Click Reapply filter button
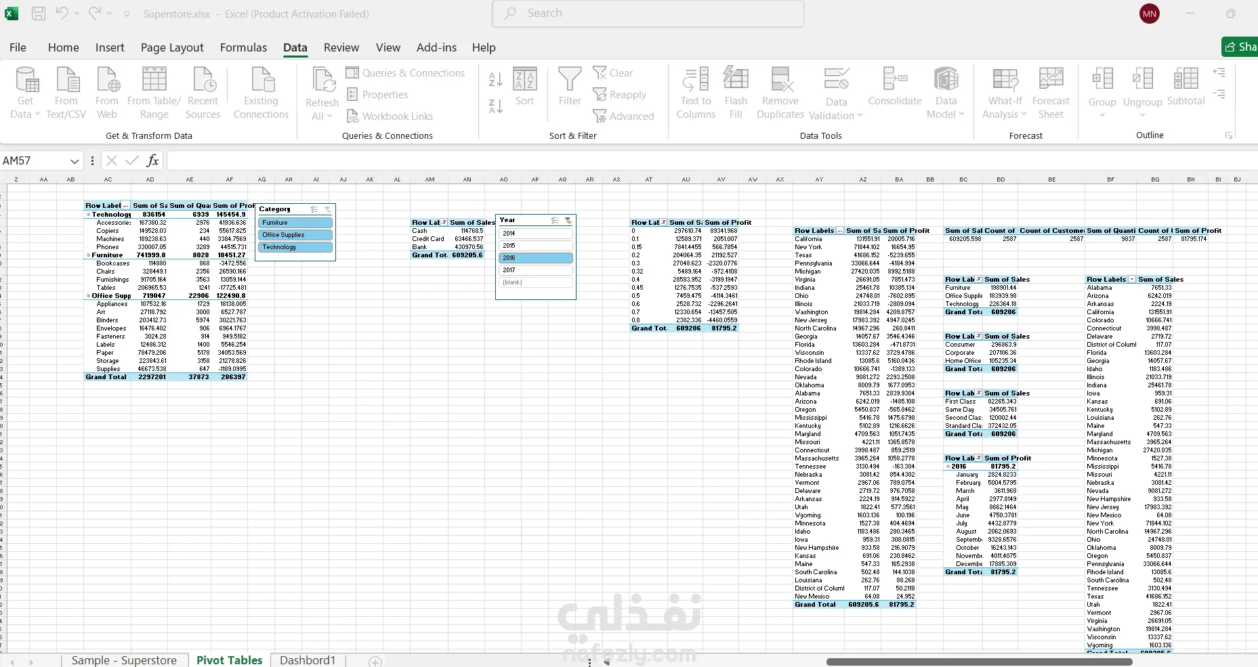The height and width of the screenshot is (667, 1258). 620,95
